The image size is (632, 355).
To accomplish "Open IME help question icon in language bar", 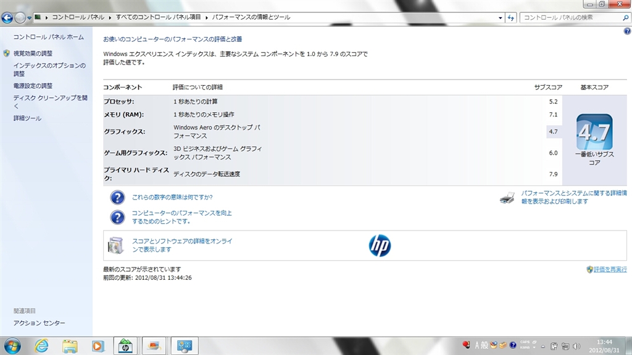I will 513,345.
